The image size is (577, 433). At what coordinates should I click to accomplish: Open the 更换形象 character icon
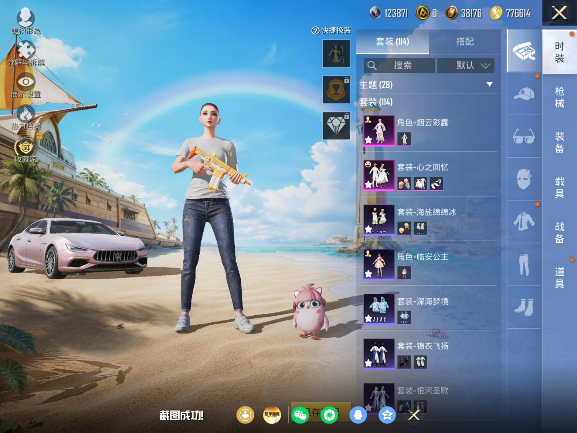[26, 17]
